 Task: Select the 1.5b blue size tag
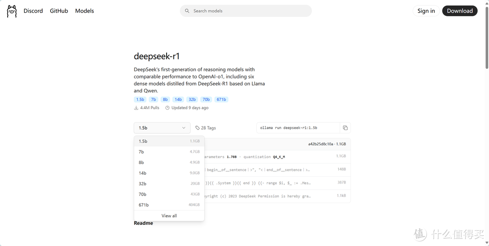140,100
